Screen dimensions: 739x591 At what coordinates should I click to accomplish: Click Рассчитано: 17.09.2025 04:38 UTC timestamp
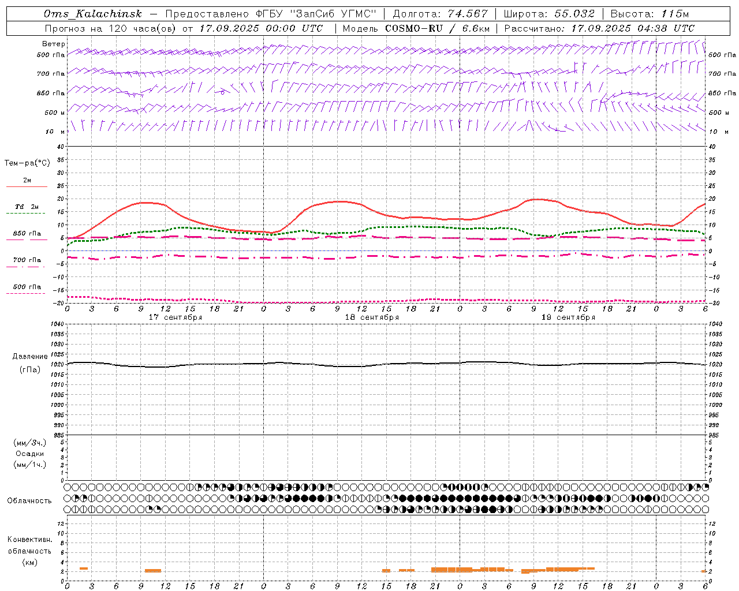coord(599,28)
